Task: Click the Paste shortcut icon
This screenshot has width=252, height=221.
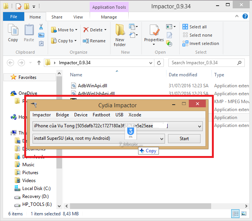Action: tap(41, 43)
